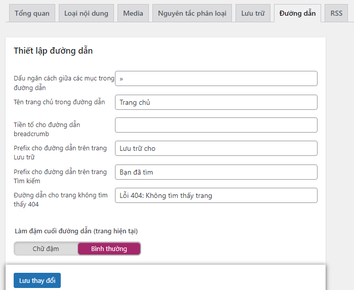Focus the input field containing Trang chủ
Screen dimensions: 354x290
tap(216, 102)
